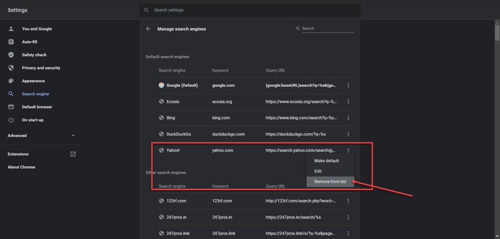
Task: Click the Manage search engines title
Action: click(182, 29)
